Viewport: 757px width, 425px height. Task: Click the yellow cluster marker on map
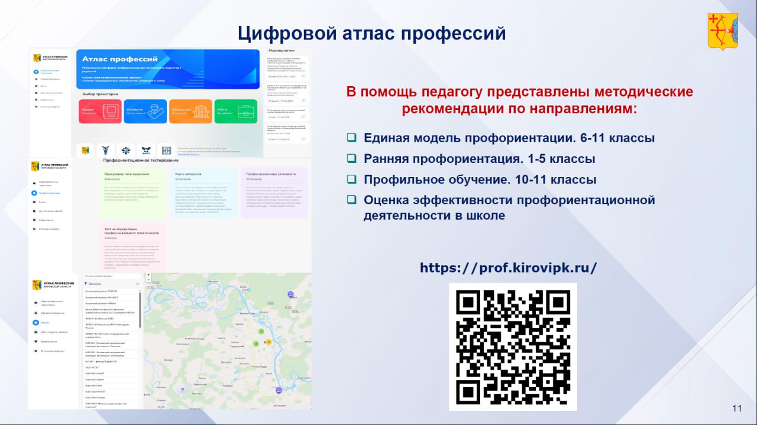coord(268,341)
